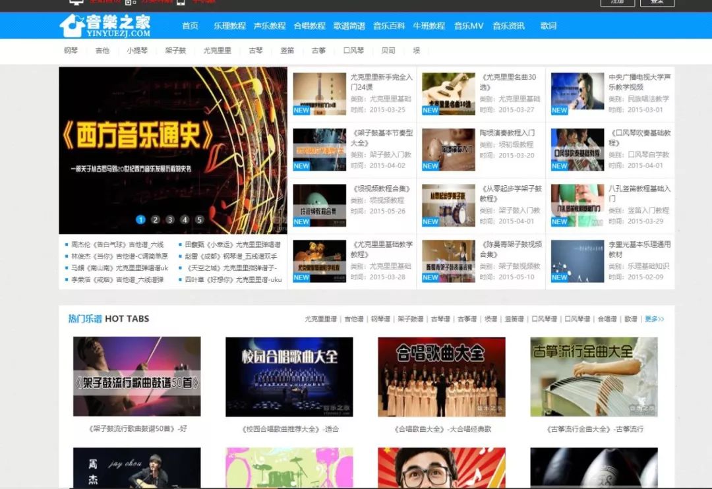Image resolution: width=712 pixels, height=489 pixels.
Task: Click the NEW badge on 口风琴吹奏基础教程
Action: [559, 166]
